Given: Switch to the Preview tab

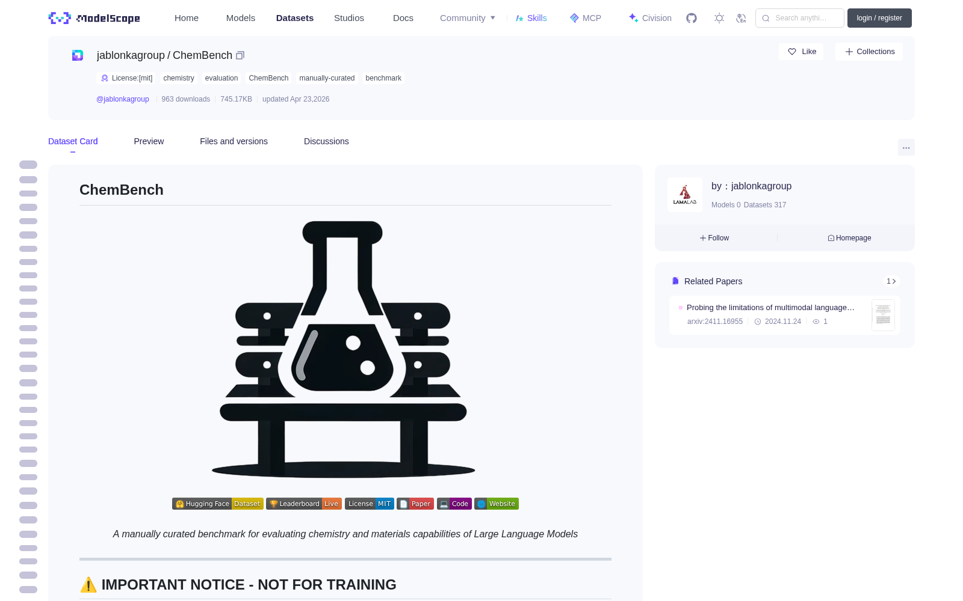Looking at the screenshot, I should click(149, 141).
